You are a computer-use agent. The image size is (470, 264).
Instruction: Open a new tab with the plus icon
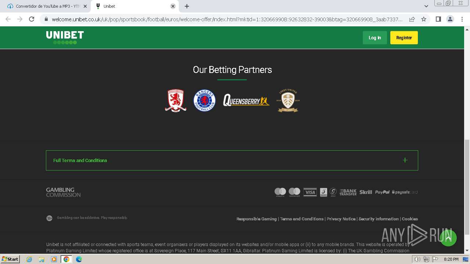tap(187, 6)
